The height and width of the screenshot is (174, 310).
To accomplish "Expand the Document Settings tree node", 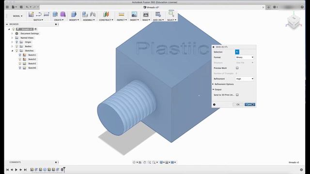I will (12, 33).
